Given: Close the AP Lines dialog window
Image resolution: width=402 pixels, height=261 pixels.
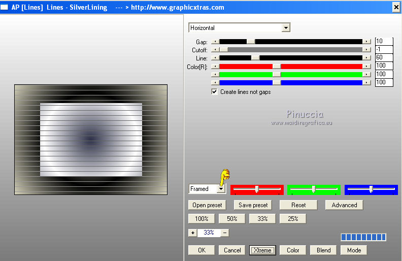Looking at the screenshot, I should 396,7.
